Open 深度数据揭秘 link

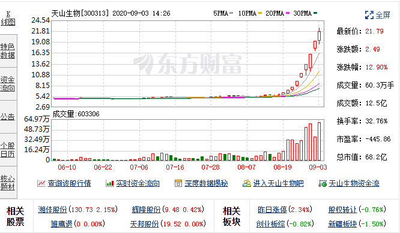206,183
